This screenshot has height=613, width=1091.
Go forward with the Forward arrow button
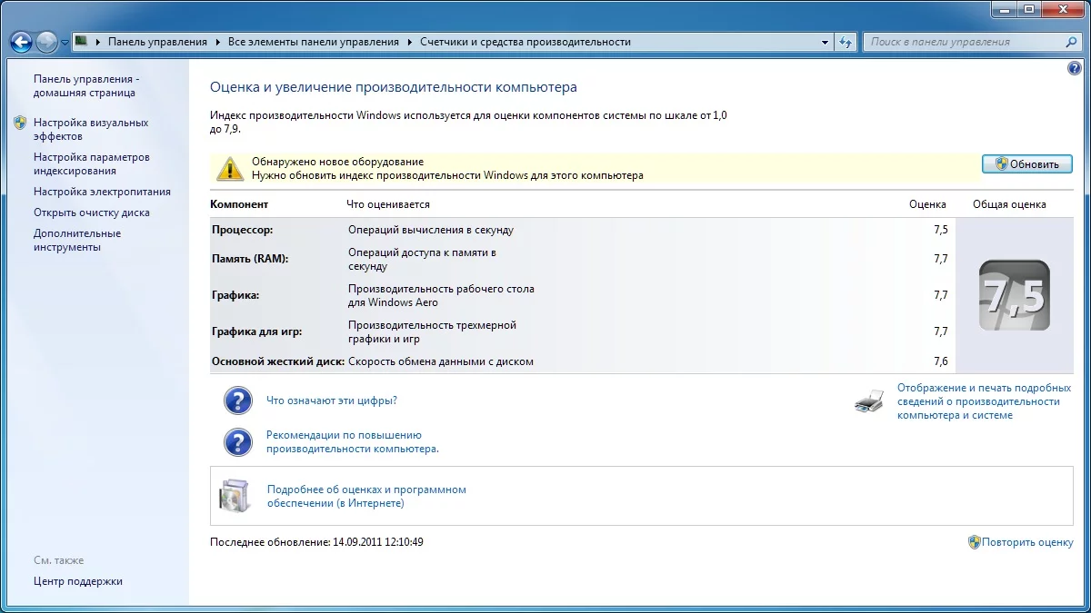point(46,42)
